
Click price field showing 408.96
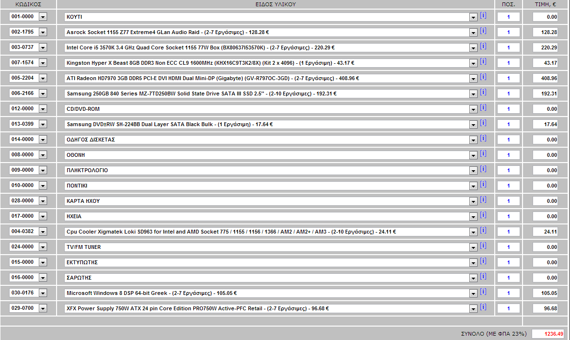coord(545,78)
